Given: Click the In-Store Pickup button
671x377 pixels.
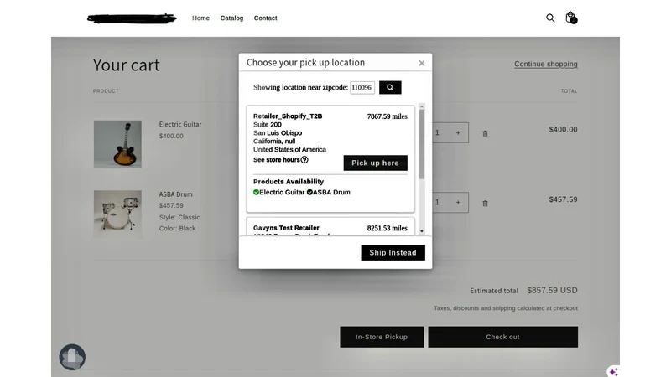Looking at the screenshot, I should pos(382,337).
